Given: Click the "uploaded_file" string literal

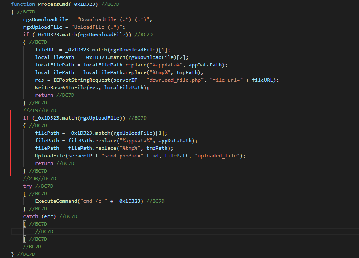Looking at the screenshot, I should click(x=217, y=156).
